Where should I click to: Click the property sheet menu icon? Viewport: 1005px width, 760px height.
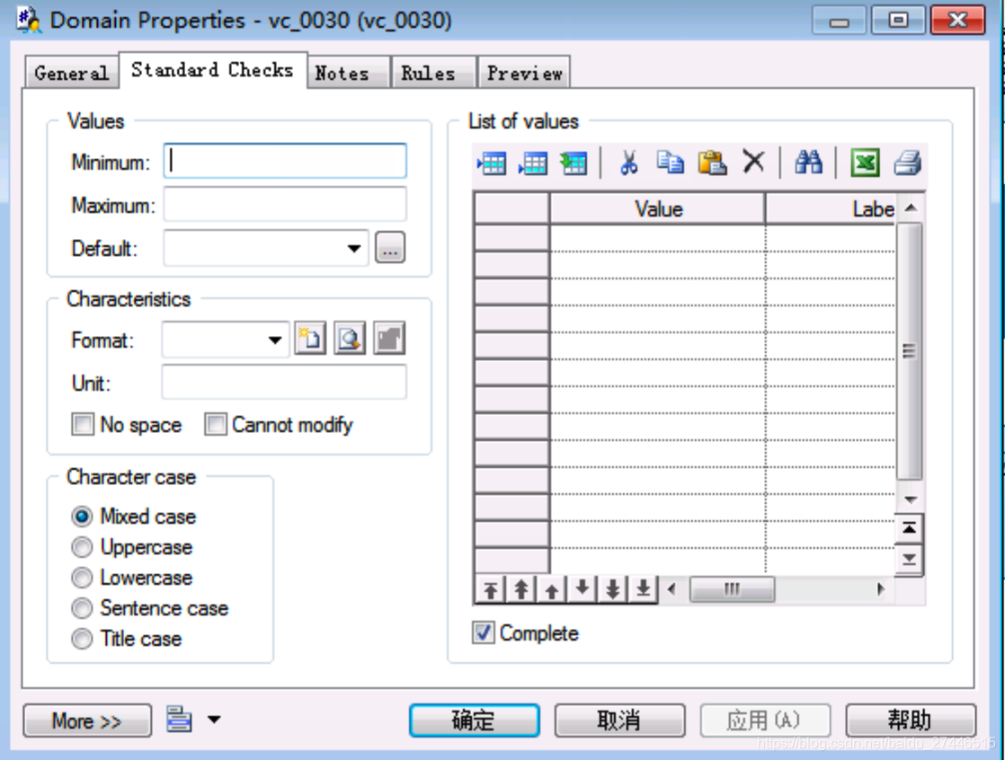pyautogui.click(x=179, y=719)
